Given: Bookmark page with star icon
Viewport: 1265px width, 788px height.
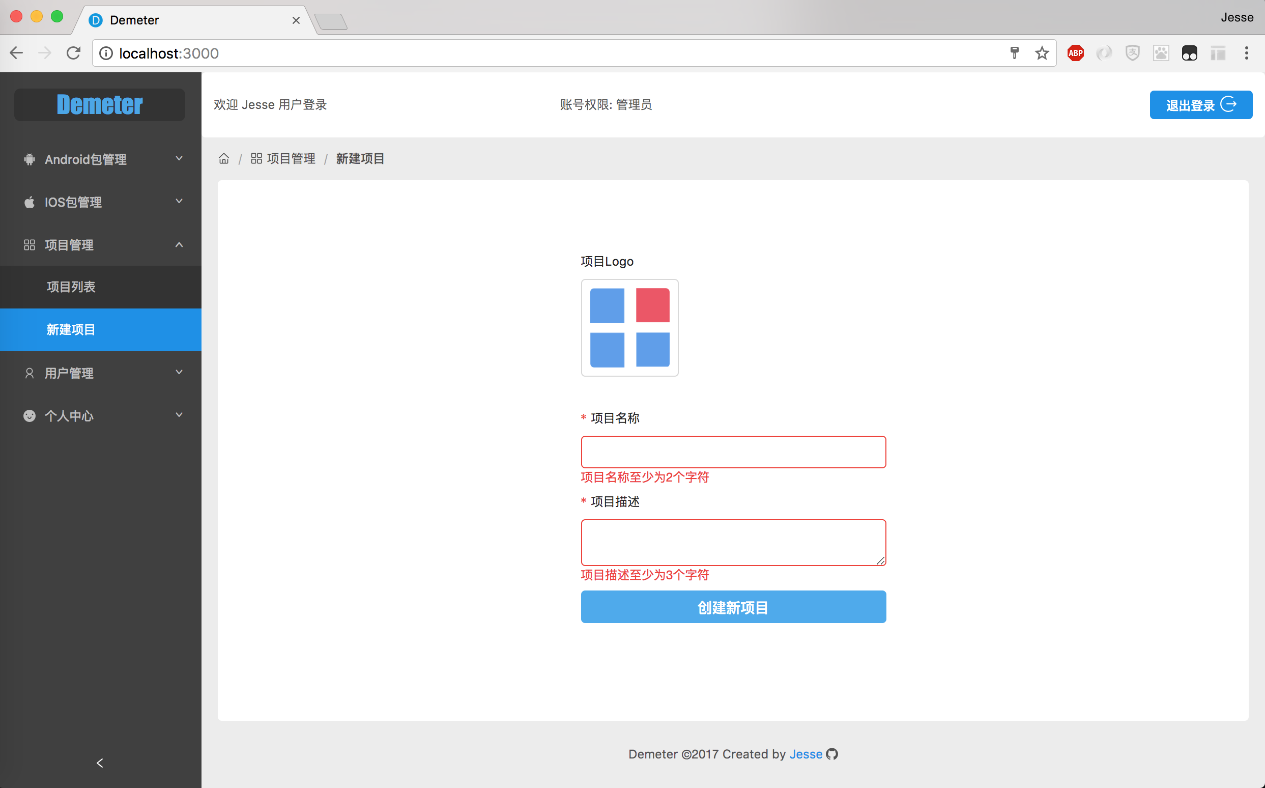Looking at the screenshot, I should [x=1042, y=53].
